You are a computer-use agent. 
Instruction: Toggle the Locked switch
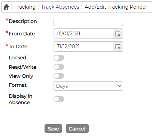(59, 58)
